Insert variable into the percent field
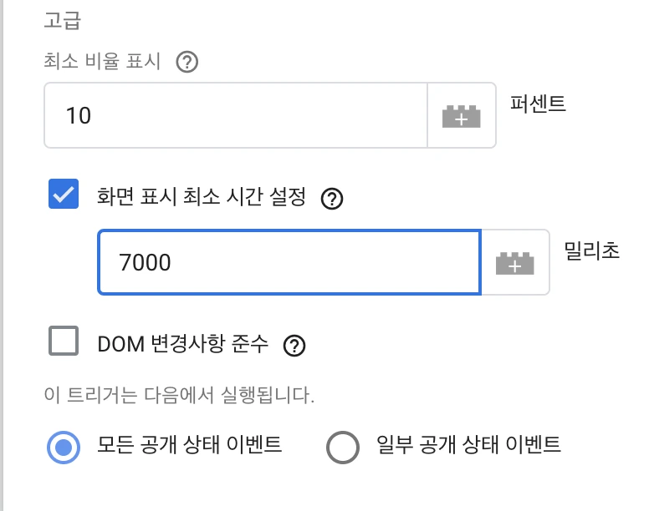Screen dimensions: 649x511 click(x=461, y=115)
